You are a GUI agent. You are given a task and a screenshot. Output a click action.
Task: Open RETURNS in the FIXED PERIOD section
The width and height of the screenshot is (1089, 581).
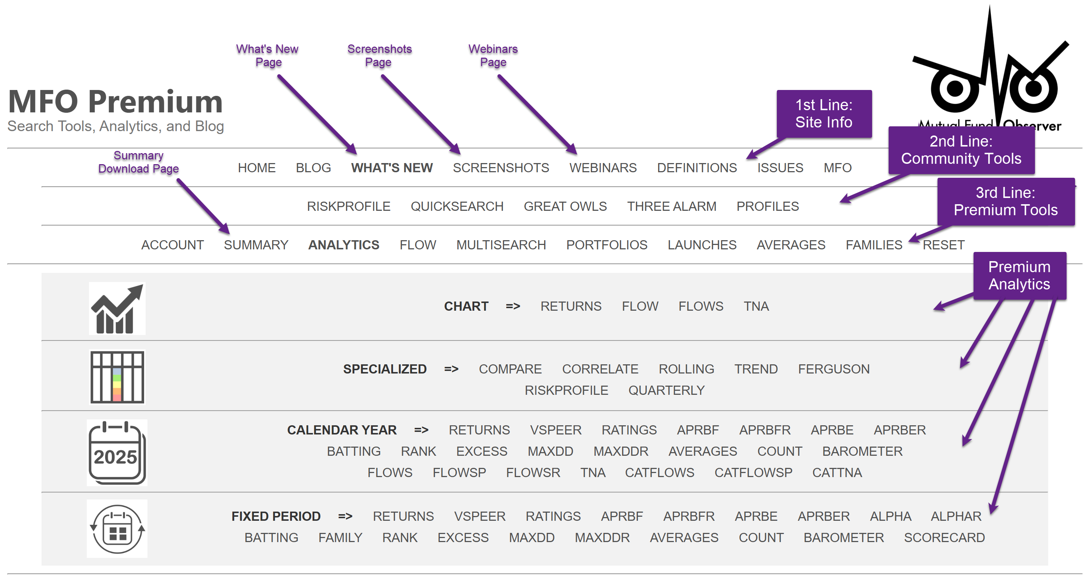403,516
